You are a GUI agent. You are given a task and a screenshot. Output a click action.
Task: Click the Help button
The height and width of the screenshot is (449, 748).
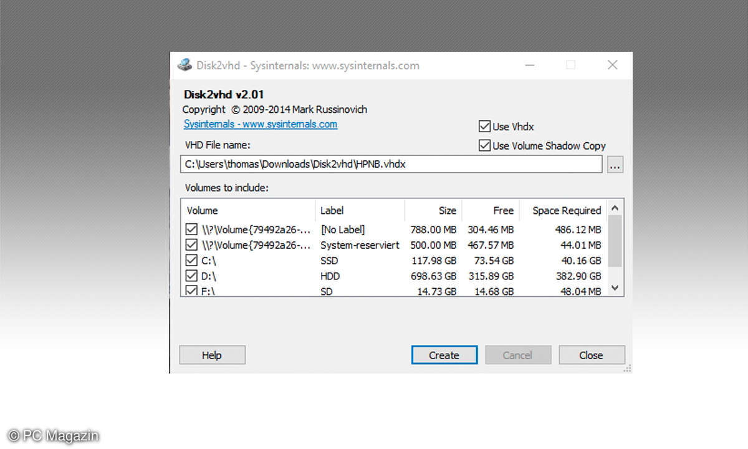(x=212, y=355)
